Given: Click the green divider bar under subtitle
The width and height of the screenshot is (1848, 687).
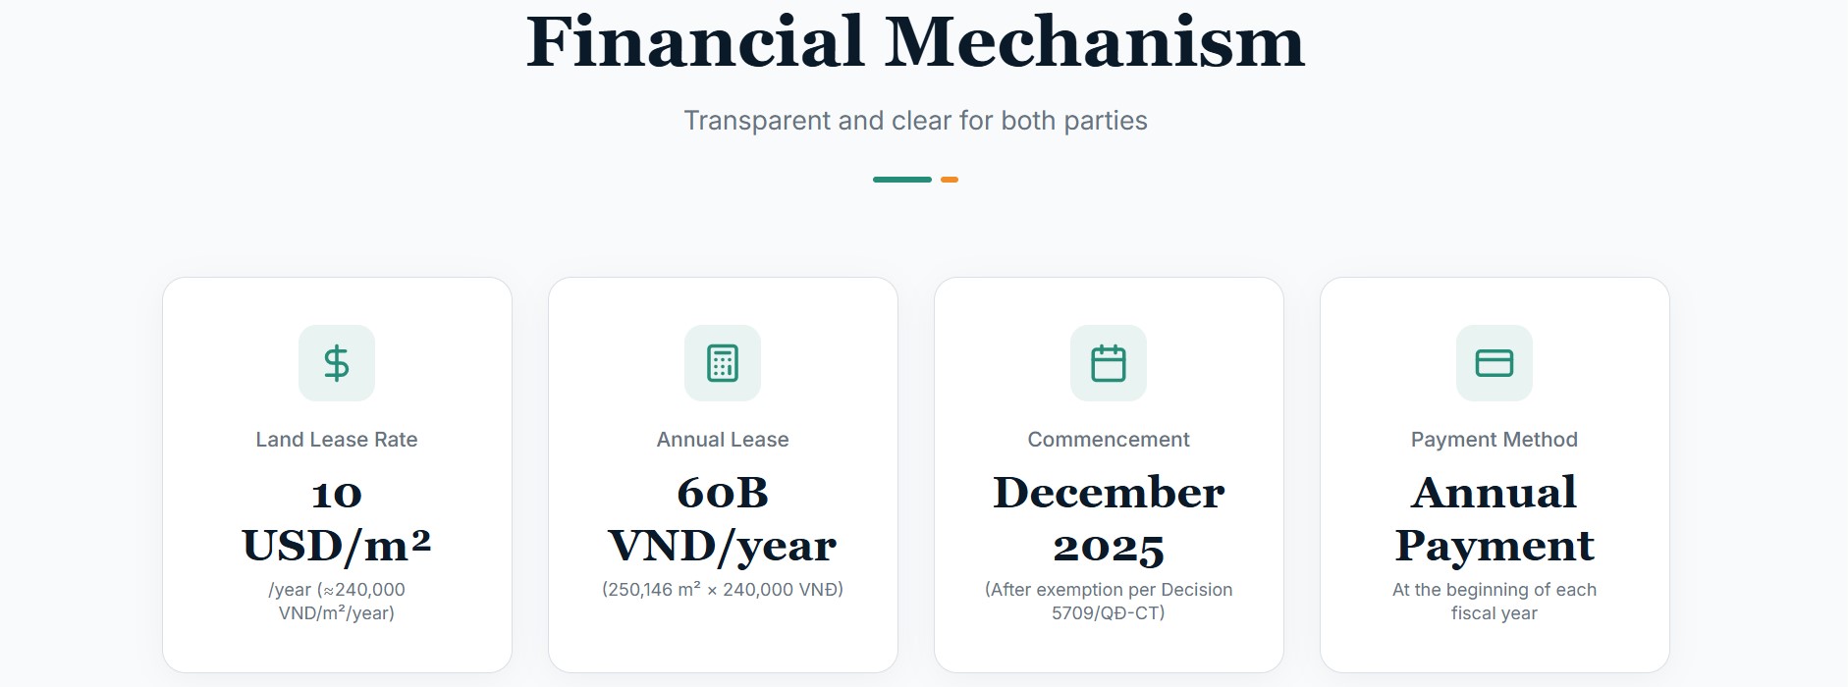Looking at the screenshot, I should click(x=901, y=180).
